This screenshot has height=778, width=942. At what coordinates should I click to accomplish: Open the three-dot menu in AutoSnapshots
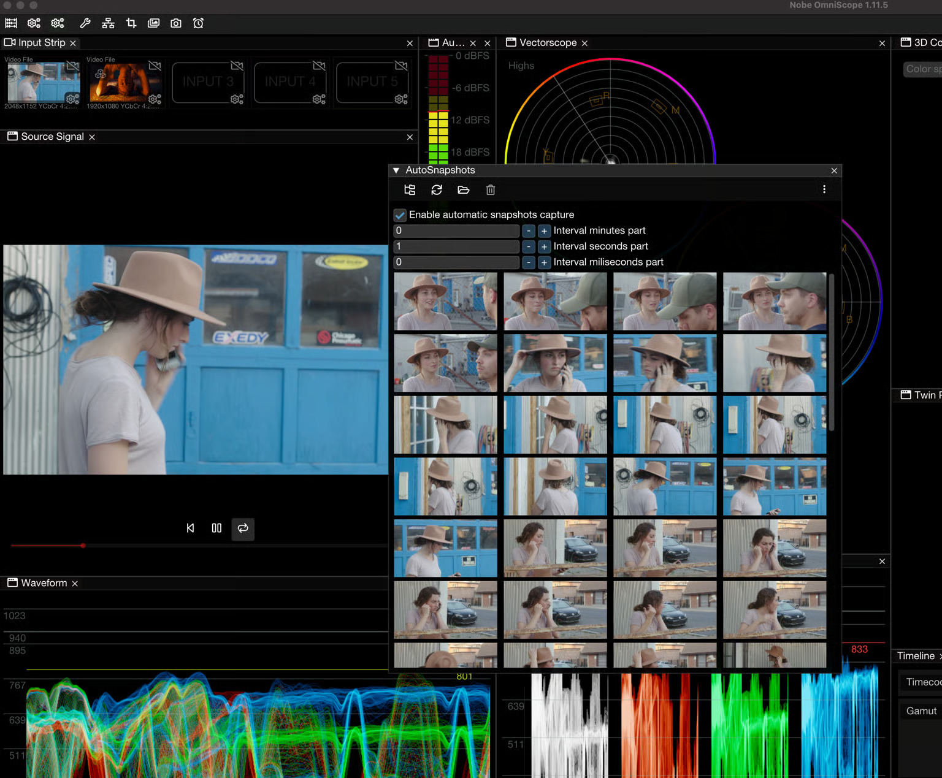tap(824, 189)
